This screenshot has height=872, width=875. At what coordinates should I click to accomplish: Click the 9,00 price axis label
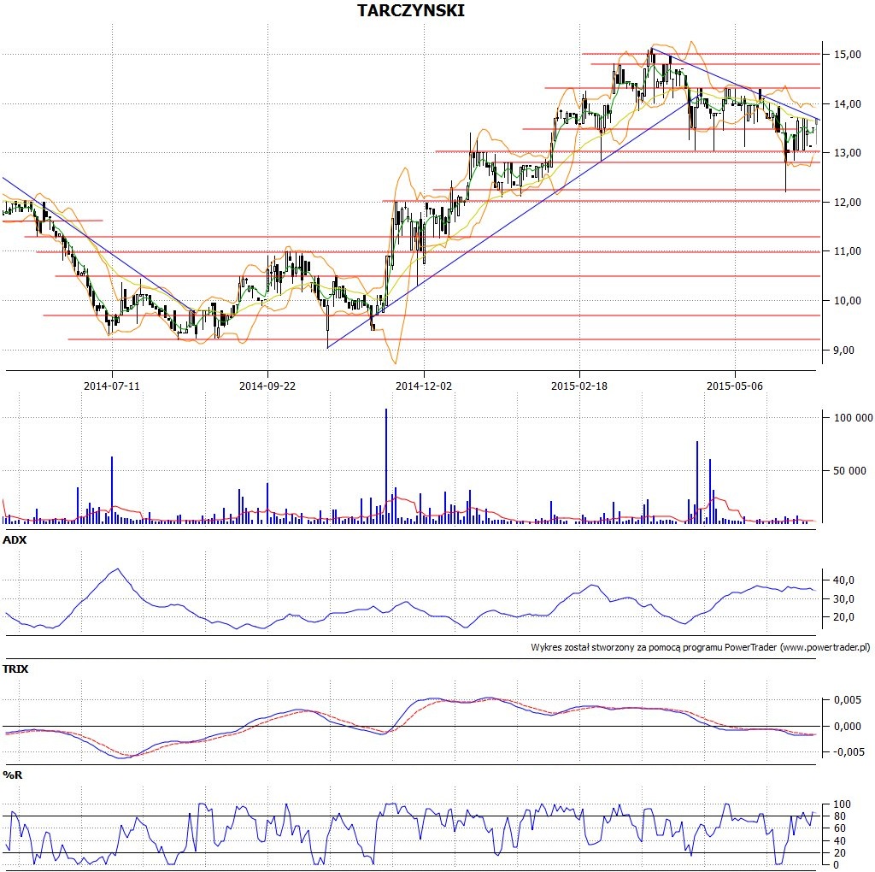coord(843,350)
